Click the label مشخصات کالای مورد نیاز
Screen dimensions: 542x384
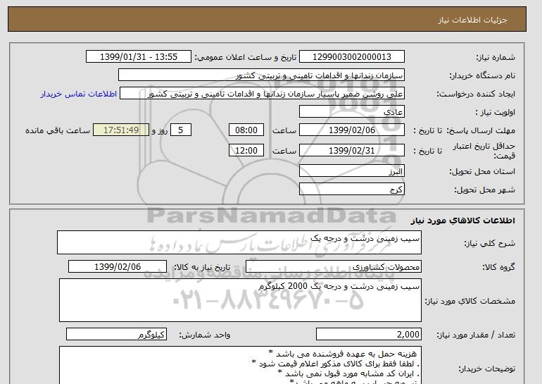[x=470, y=301]
